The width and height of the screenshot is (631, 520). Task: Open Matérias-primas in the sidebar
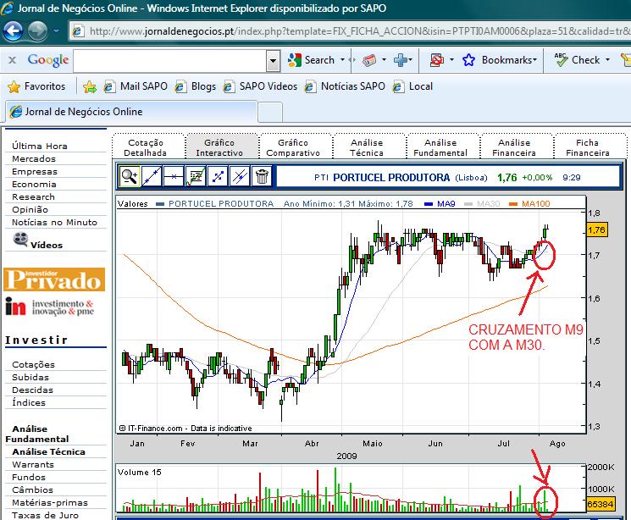point(50,503)
